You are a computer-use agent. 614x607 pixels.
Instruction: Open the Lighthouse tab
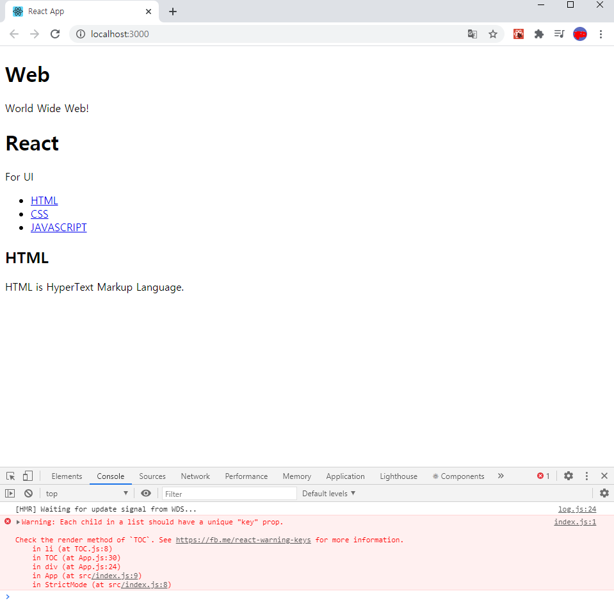pyautogui.click(x=399, y=476)
